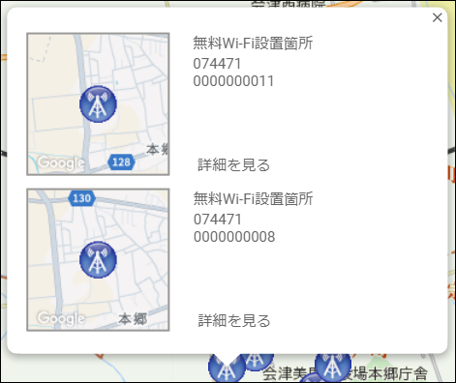Select the Route 128 road badge

pos(121,162)
